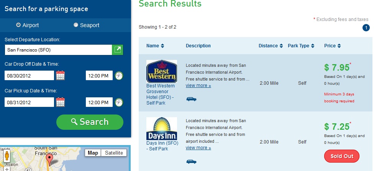This screenshot has height=171, width=374.
Task: Click the green Search button
Action: [90, 122]
